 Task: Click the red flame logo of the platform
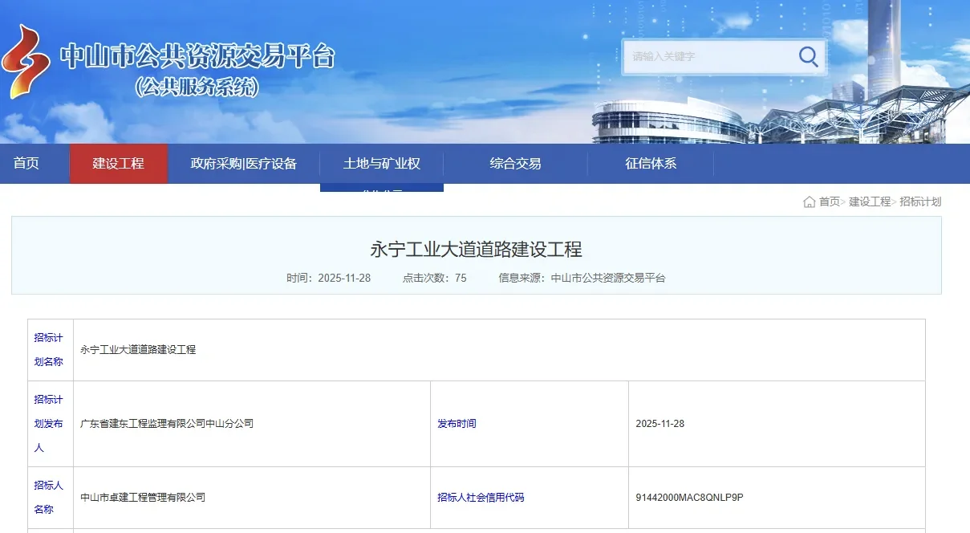27,60
